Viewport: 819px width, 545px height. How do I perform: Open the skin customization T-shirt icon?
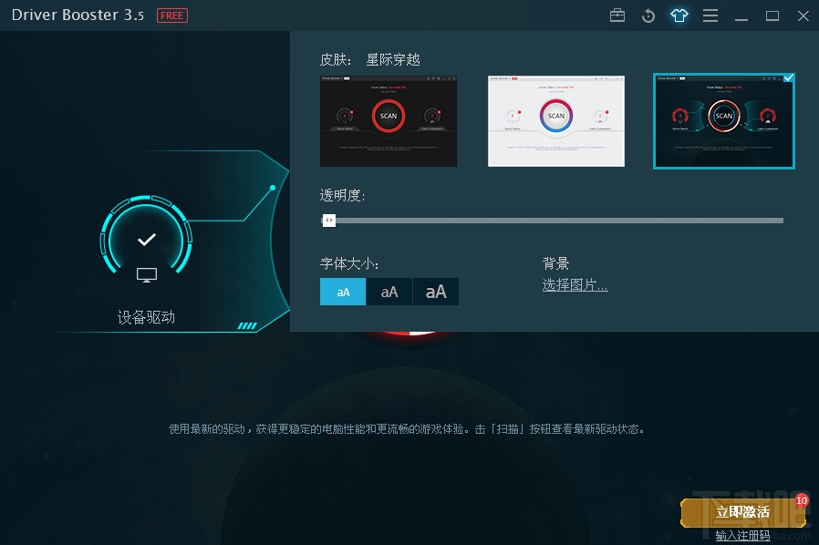tap(679, 15)
